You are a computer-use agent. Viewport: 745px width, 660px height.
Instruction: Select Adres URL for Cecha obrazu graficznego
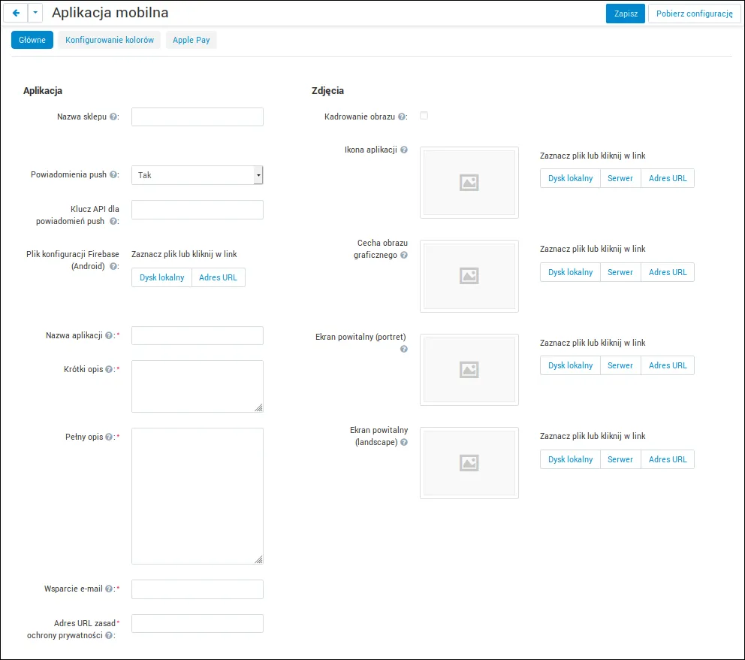668,272
